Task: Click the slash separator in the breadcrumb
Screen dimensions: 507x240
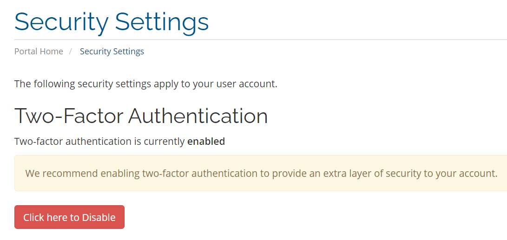Action: (71, 52)
